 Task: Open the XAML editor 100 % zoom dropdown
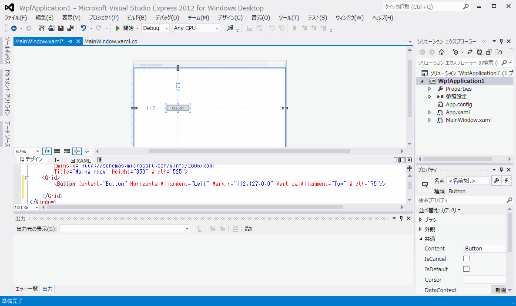tap(37, 207)
